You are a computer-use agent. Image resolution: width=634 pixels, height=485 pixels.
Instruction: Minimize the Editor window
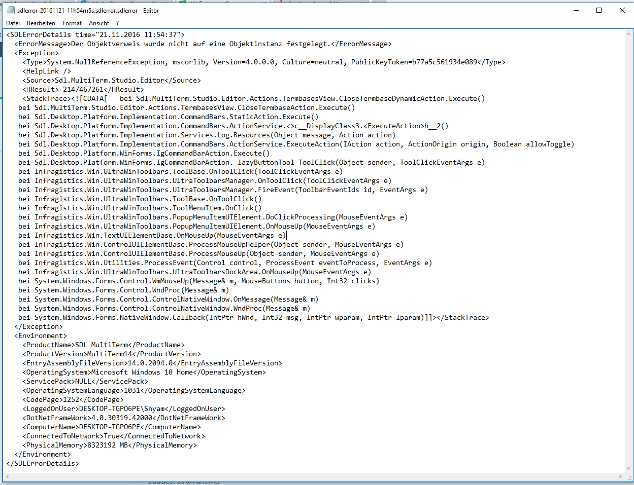[x=576, y=10]
